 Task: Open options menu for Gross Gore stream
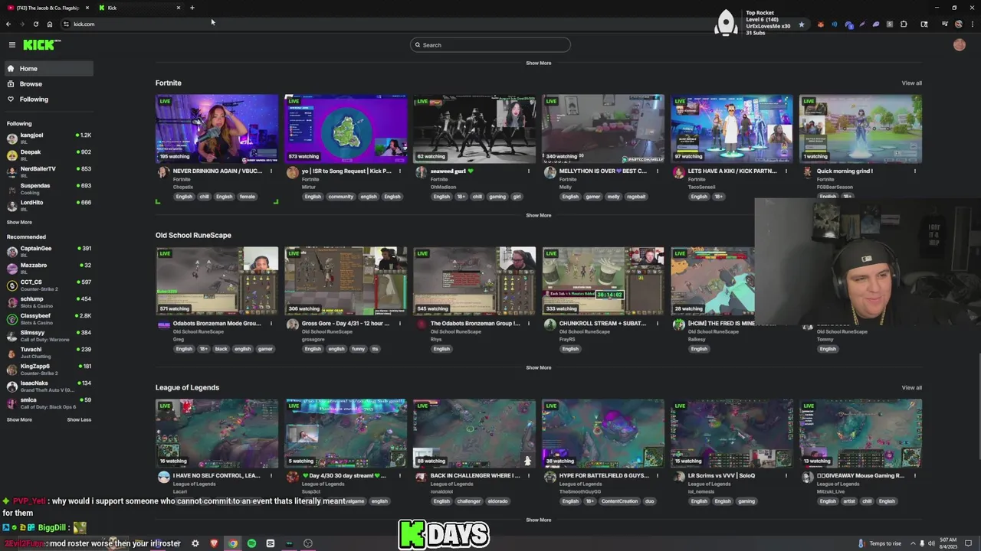pos(399,323)
